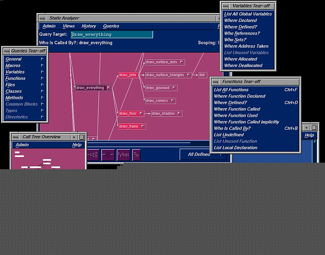Expand the draw_gouraud node arrow

tap(174, 87)
